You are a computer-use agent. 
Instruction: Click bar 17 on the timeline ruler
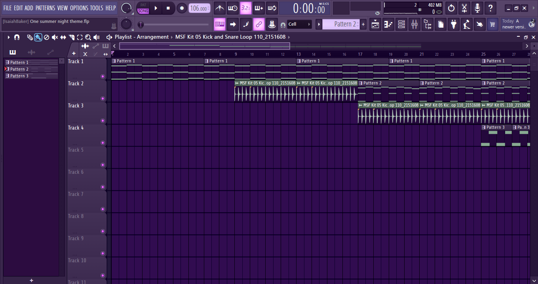click(x=360, y=54)
